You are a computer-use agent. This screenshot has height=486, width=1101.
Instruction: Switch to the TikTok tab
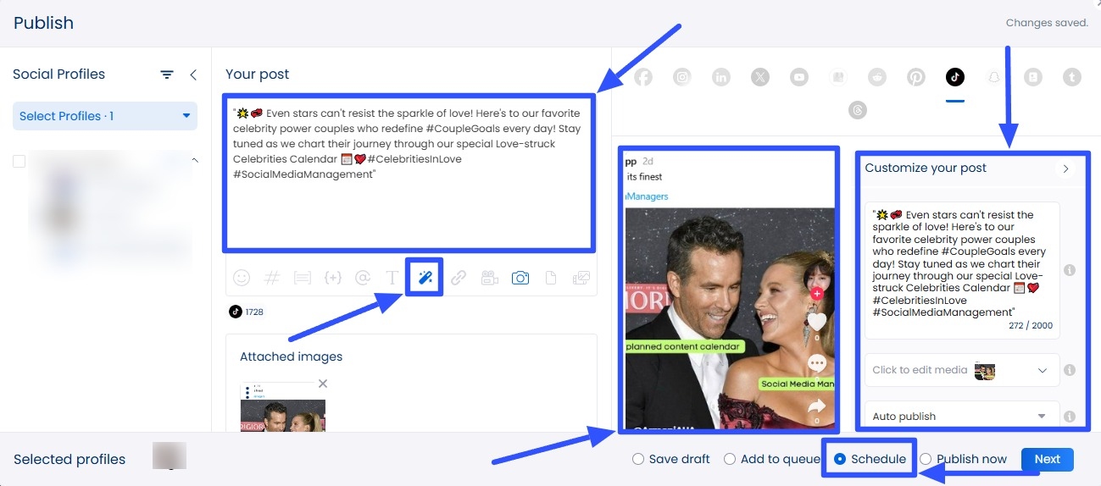[955, 77]
